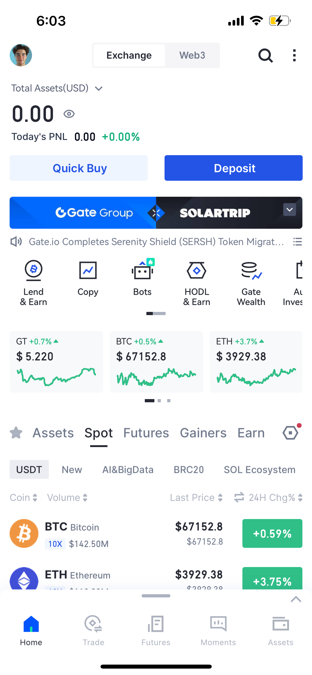Open the BTC price chart card
The height and width of the screenshot is (675, 312).
tap(156, 362)
